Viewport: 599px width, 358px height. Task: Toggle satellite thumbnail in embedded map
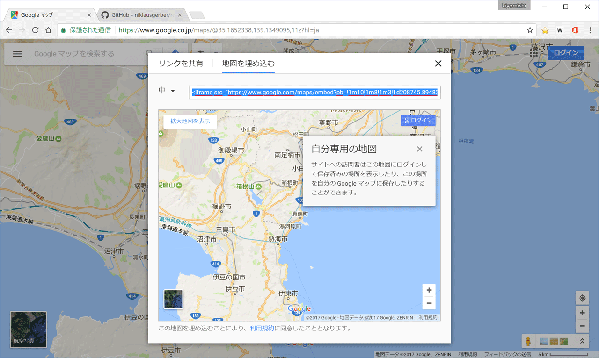pyautogui.click(x=173, y=299)
